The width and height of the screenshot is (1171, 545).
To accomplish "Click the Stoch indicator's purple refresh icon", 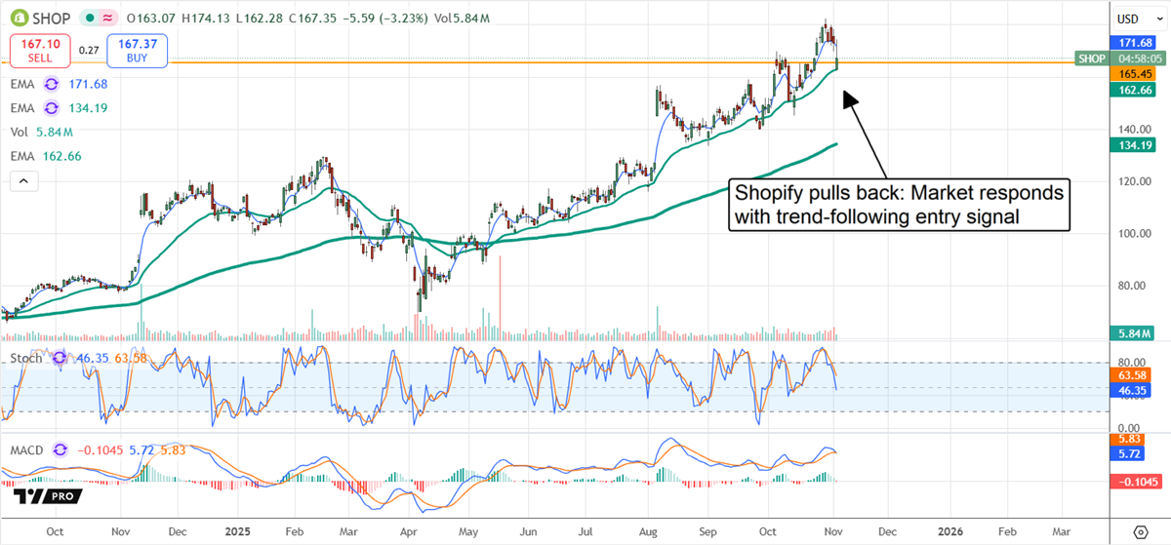I will pos(59,358).
